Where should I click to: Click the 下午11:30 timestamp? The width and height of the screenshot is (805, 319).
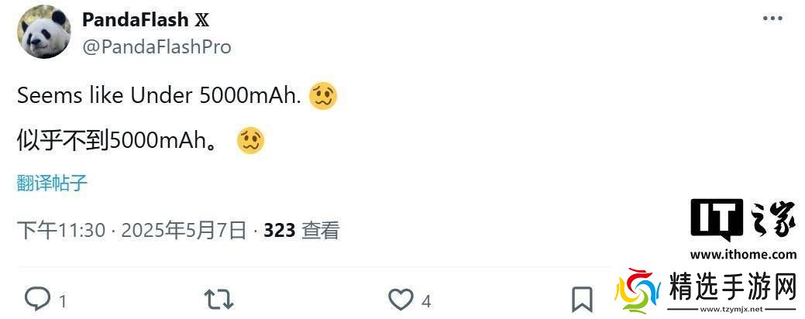[61, 230]
